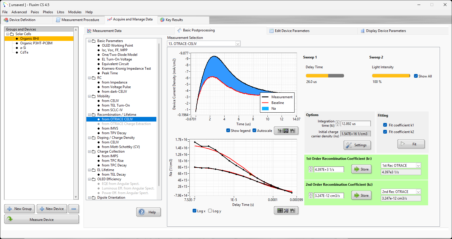The image size is (452, 239).
Task: Open the File menu
Action: tap(5, 12)
